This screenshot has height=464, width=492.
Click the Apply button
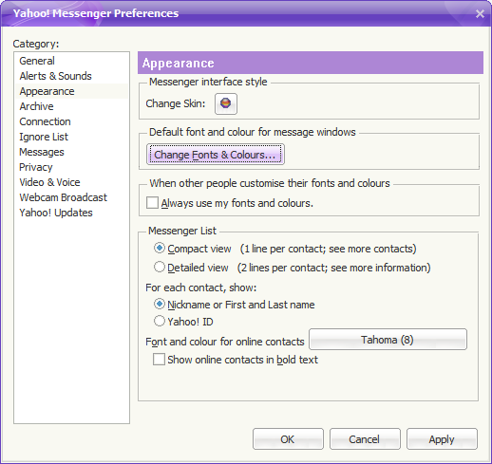pos(442,439)
